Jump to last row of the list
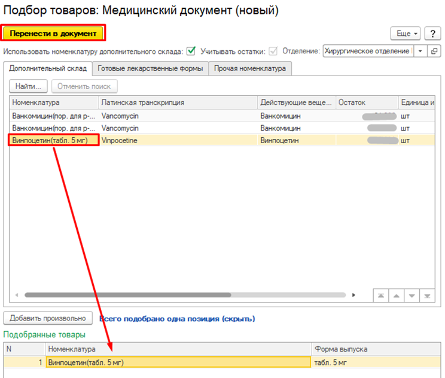Screen dimensions: 445x378 pos(427,295)
